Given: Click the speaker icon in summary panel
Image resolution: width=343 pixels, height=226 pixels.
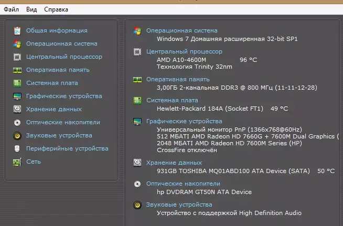Looking at the screenshot, I should [x=137, y=205].
